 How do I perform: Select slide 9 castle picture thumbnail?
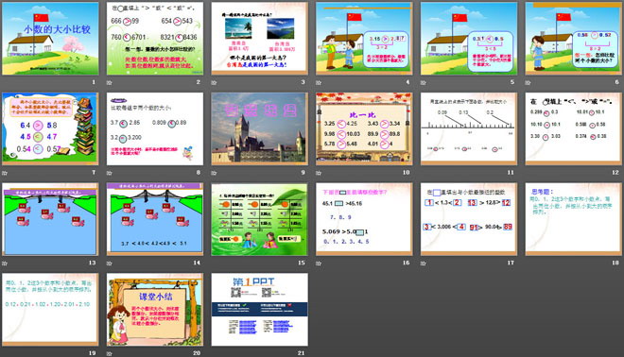tap(259, 128)
